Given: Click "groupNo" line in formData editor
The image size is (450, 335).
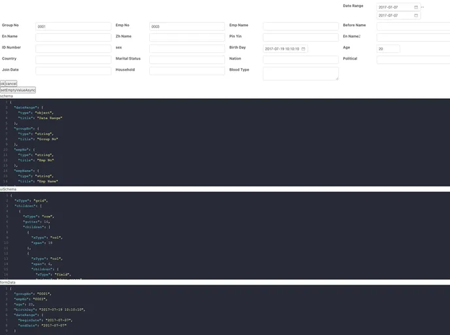Looking at the screenshot, I should click(x=33, y=294).
